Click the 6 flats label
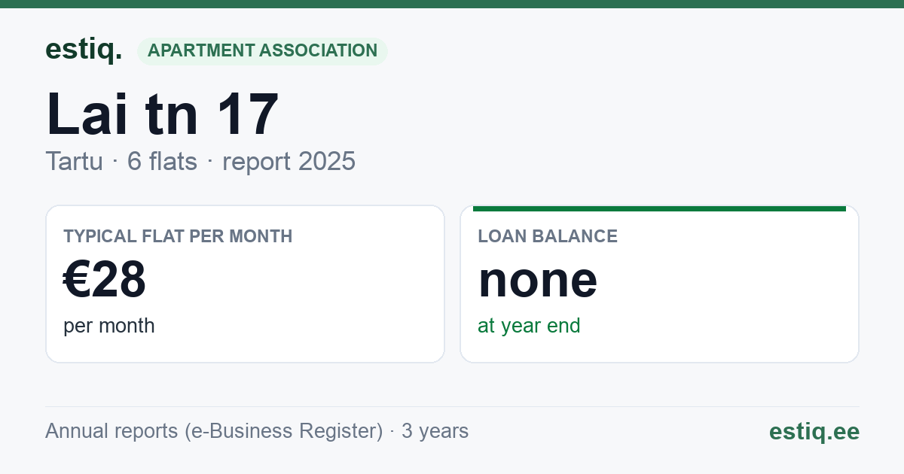904x474 pixels. coord(162,161)
